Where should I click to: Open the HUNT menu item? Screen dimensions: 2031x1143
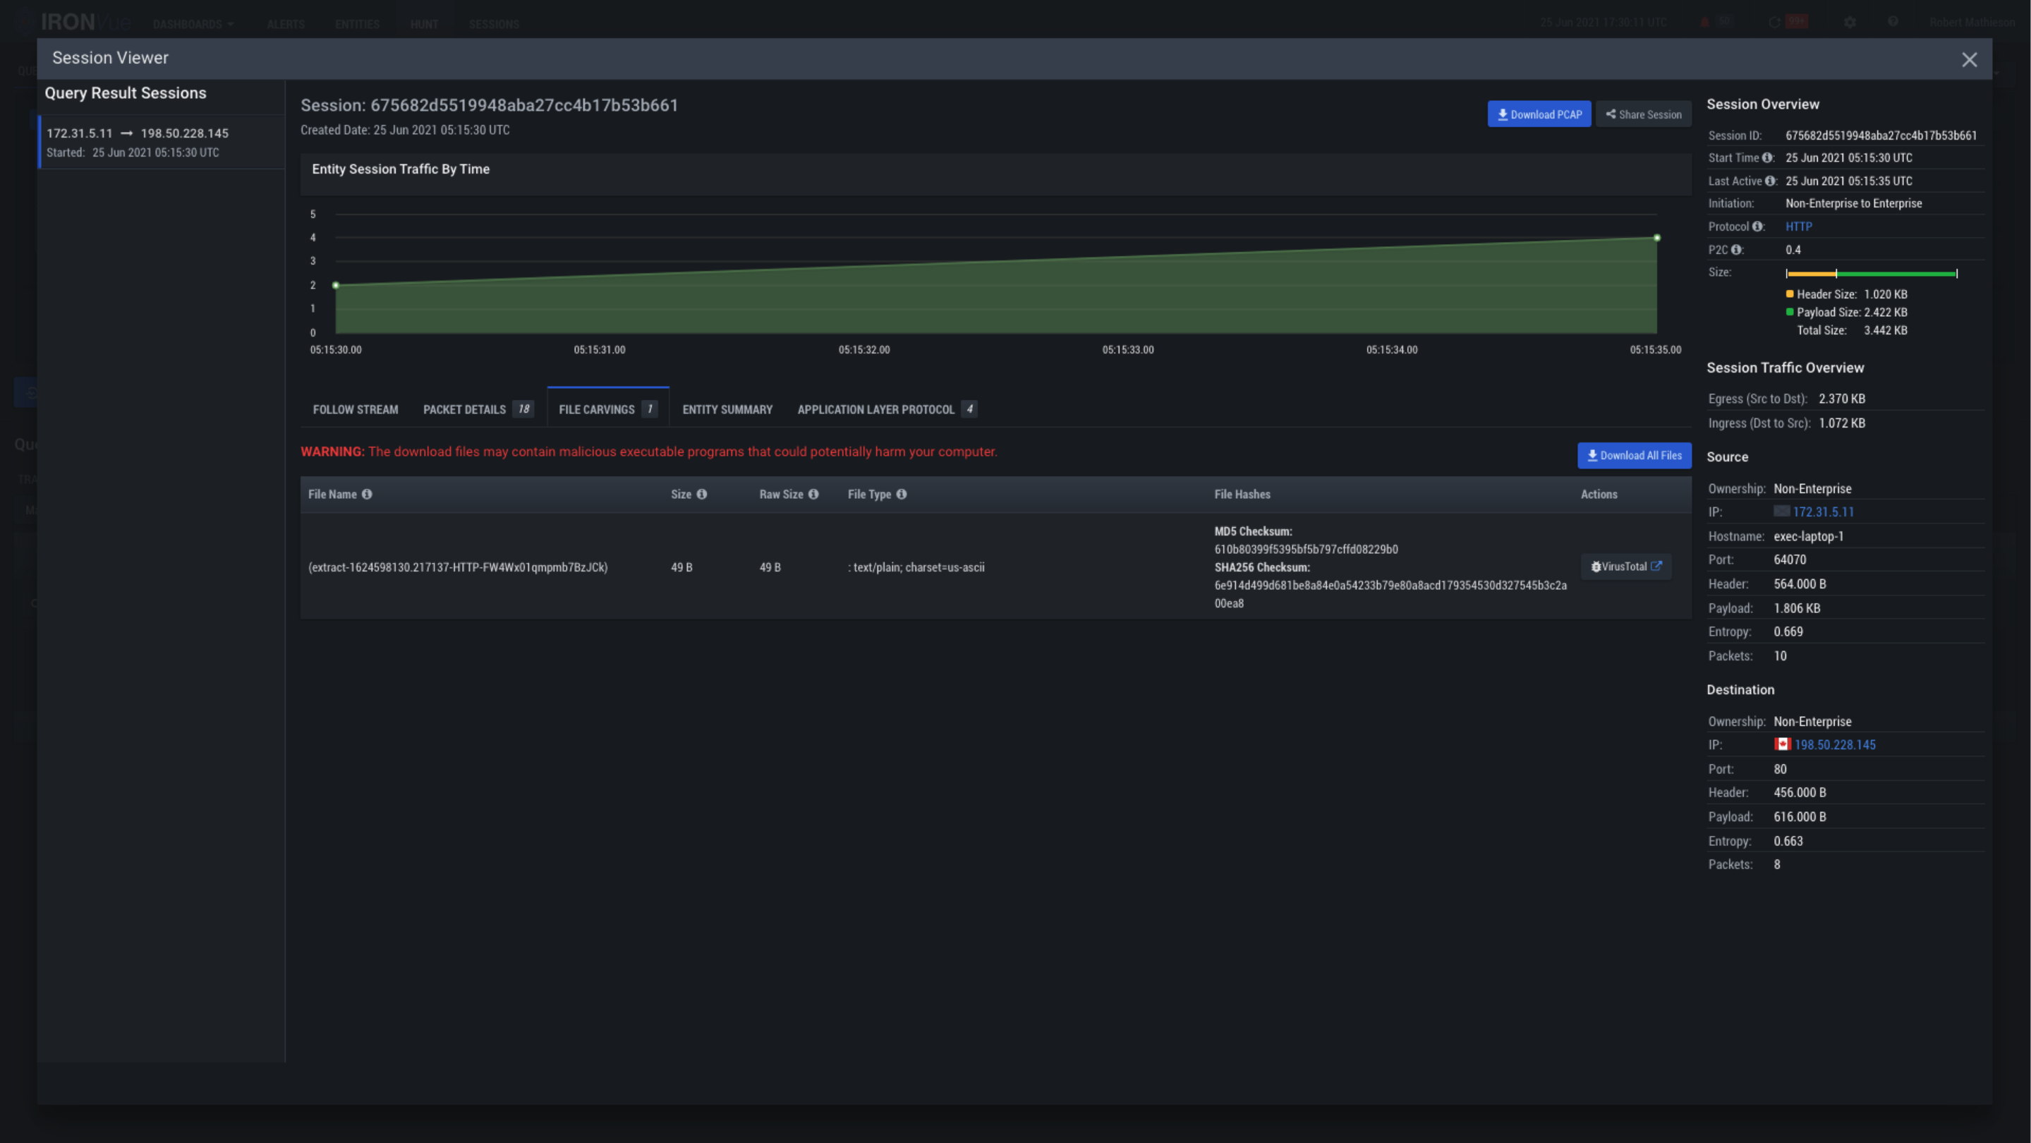click(424, 24)
